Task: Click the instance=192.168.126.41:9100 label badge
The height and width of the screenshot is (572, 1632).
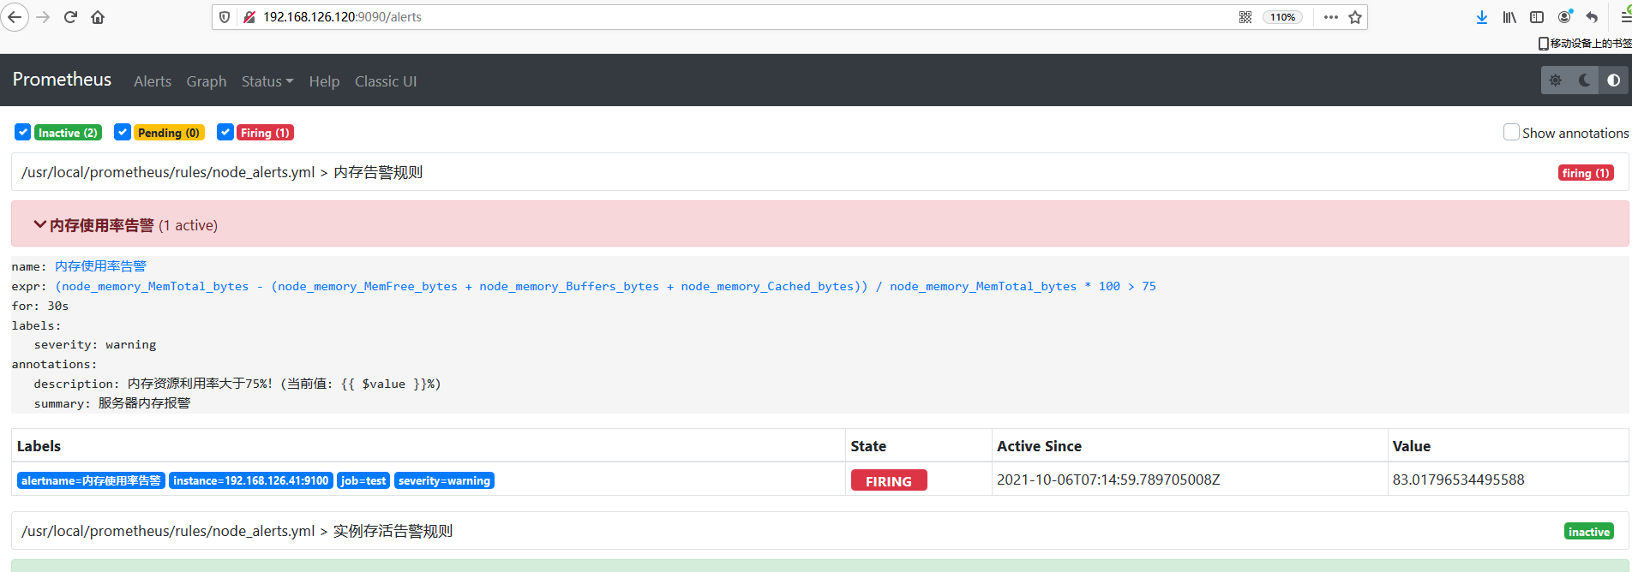Action: click(250, 480)
